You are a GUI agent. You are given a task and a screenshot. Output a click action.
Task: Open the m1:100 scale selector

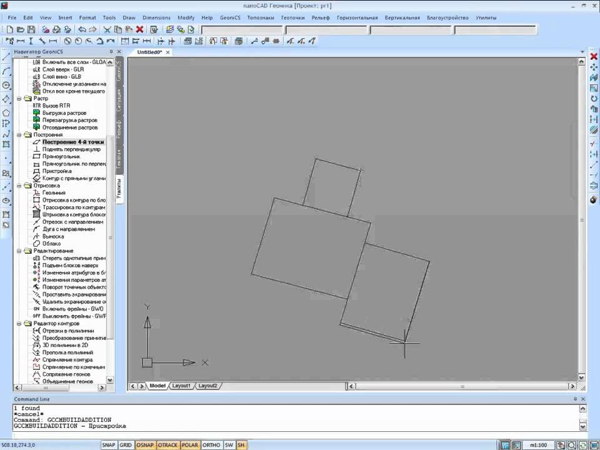pyautogui.click(x=539, y=445)
